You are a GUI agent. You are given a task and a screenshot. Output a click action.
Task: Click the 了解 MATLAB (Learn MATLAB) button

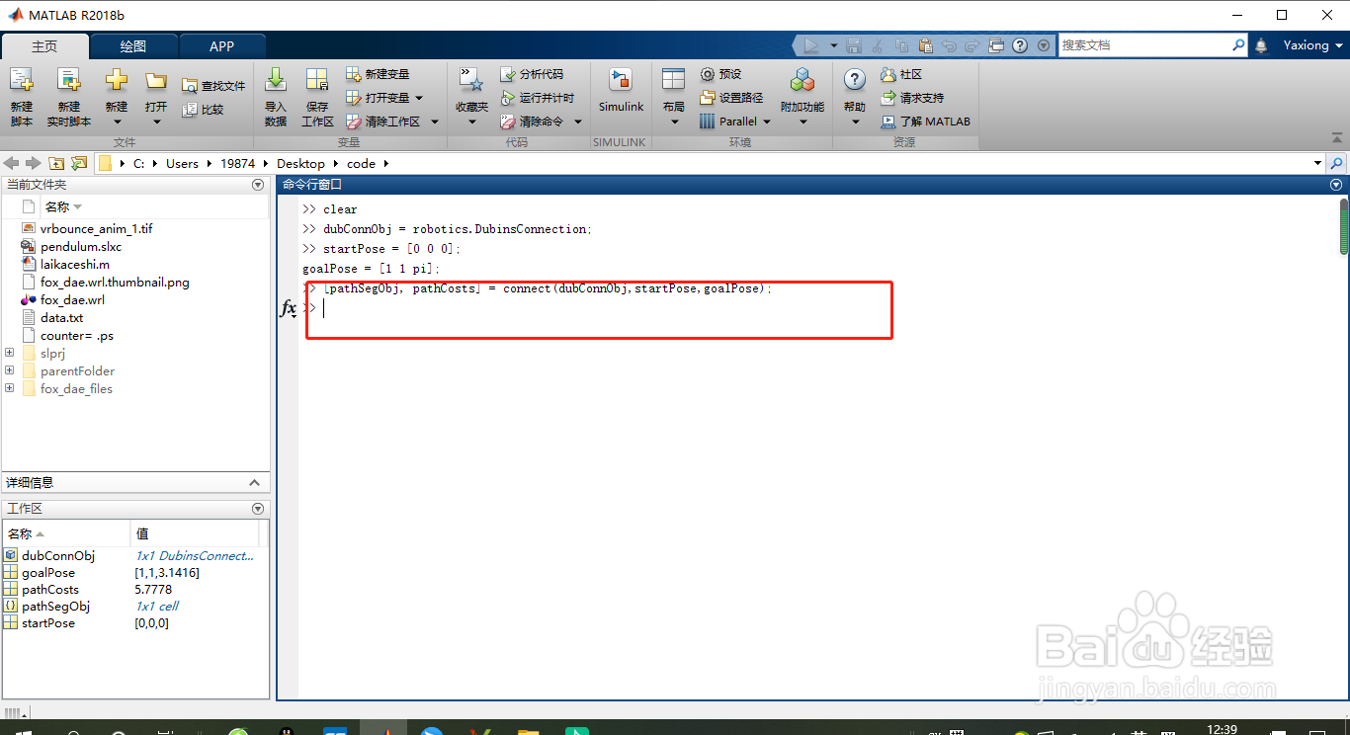point(925,122)
